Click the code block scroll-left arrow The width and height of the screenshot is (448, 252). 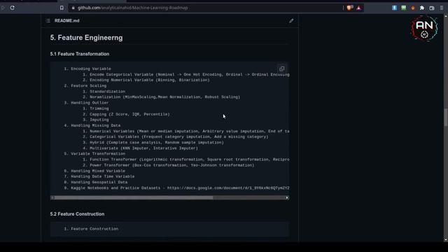tap(52, 197)
